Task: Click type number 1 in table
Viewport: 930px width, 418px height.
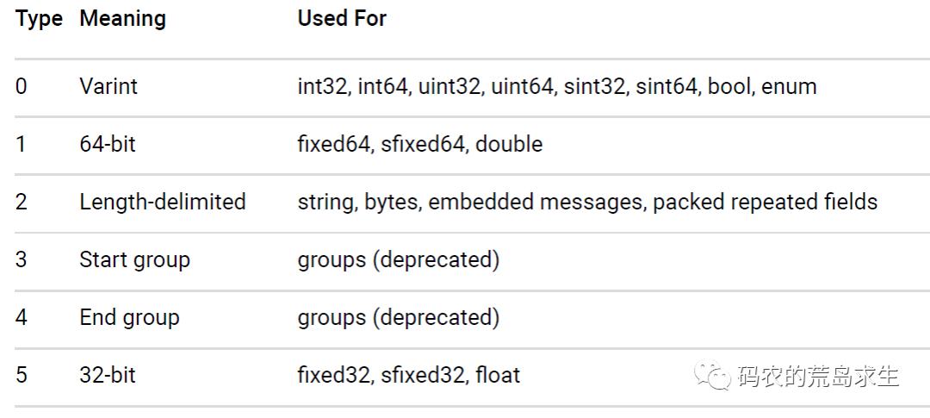Action: [x=22, y=144]
